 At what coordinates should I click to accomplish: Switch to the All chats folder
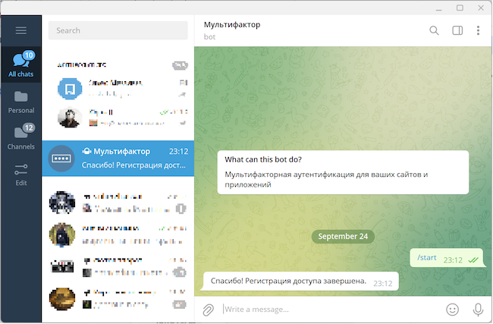(x=21, y=64)
